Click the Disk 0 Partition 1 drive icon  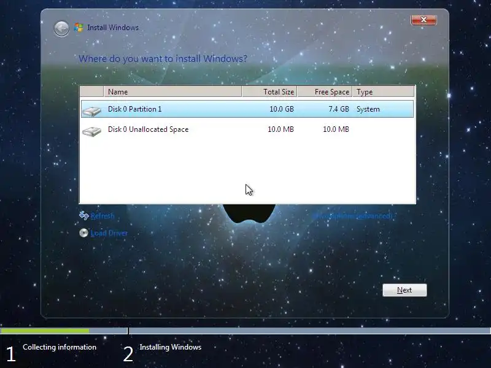tap(91, 111)
